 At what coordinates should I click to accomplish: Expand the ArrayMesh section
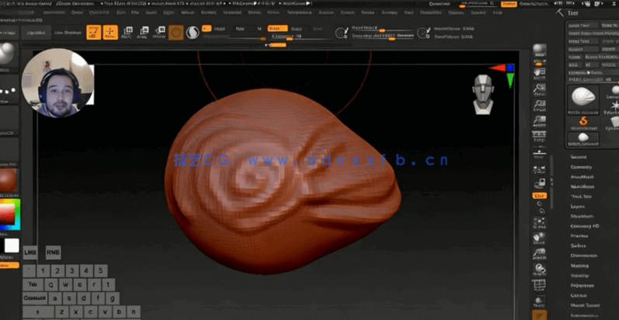pos(582,177)
